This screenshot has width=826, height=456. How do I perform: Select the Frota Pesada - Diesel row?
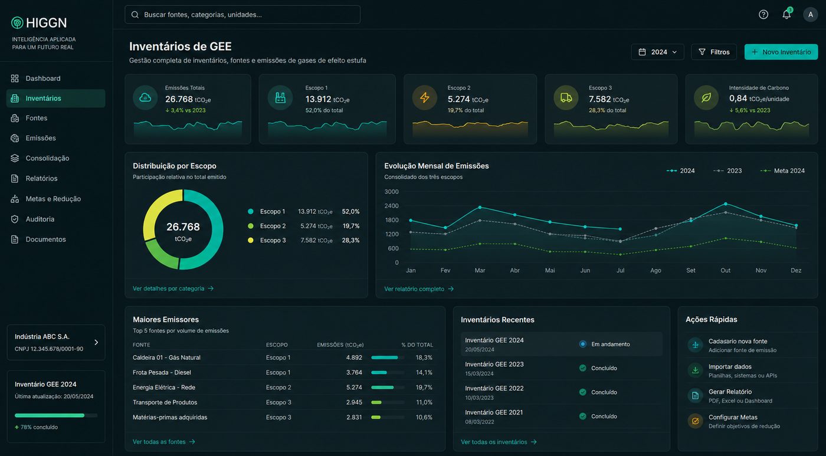click(x=284, y=372)
